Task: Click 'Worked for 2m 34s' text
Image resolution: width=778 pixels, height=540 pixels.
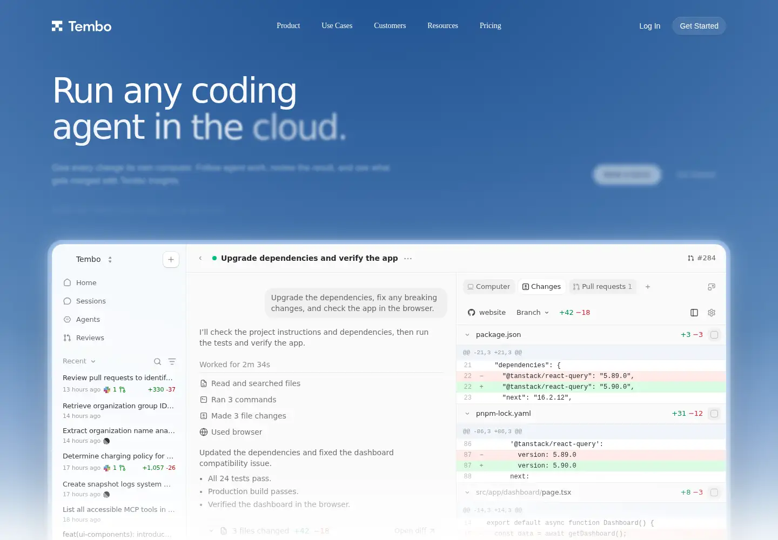Action: tap(234, 364)
